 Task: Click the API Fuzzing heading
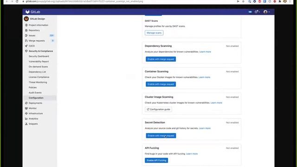tap(152, 148)
